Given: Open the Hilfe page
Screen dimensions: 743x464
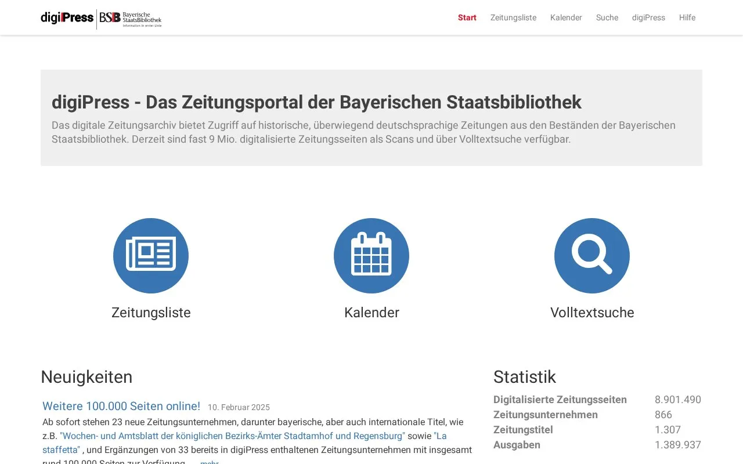Looking at the screenshot, I should (687, 17).
